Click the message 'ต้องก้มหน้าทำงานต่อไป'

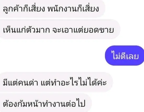click(x=46, y=103)
